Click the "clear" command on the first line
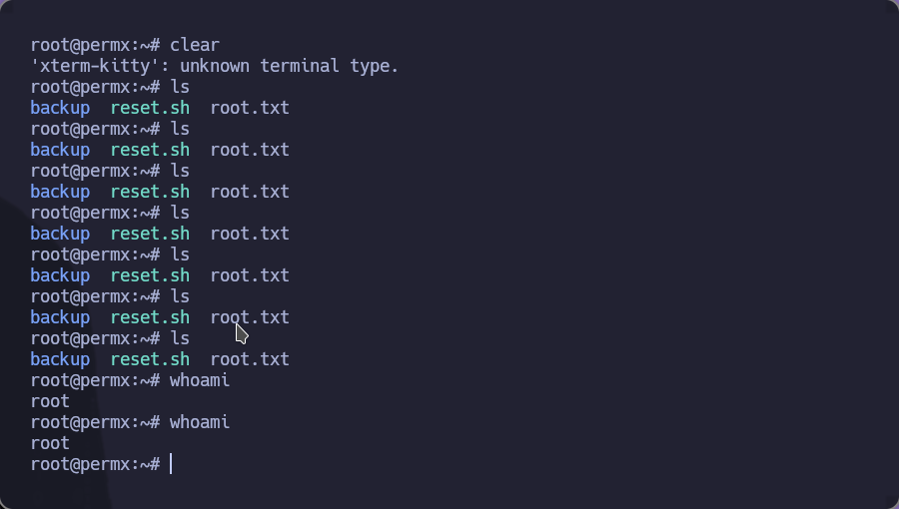 click(195, 45)
